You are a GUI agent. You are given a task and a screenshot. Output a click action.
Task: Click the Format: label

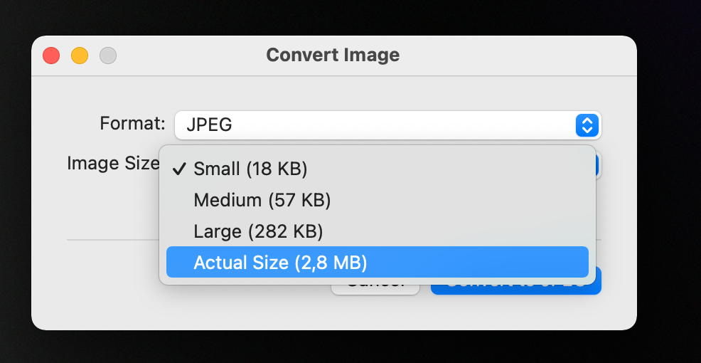click(133, 123)
